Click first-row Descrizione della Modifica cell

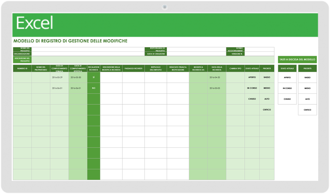pos(111,77)
